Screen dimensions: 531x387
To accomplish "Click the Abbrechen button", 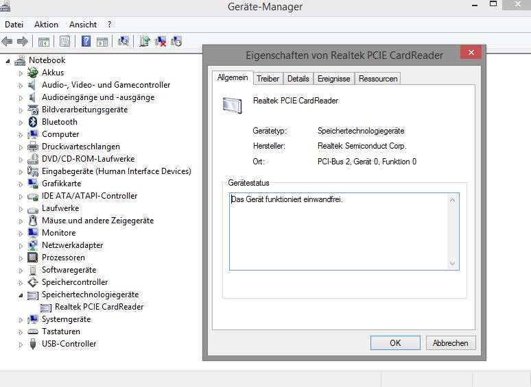I will (x=451, y=342).
